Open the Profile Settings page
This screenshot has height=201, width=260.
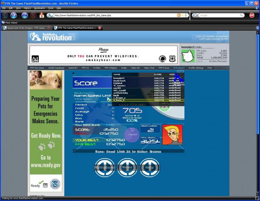tap(196, 68)
